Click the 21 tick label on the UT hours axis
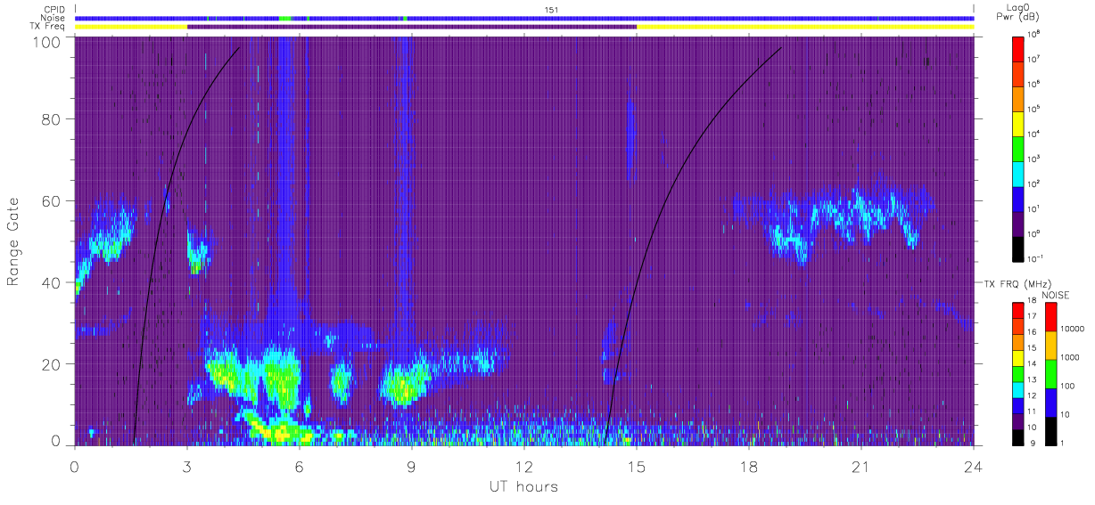 pyautogui.click(x=861, y=467)
